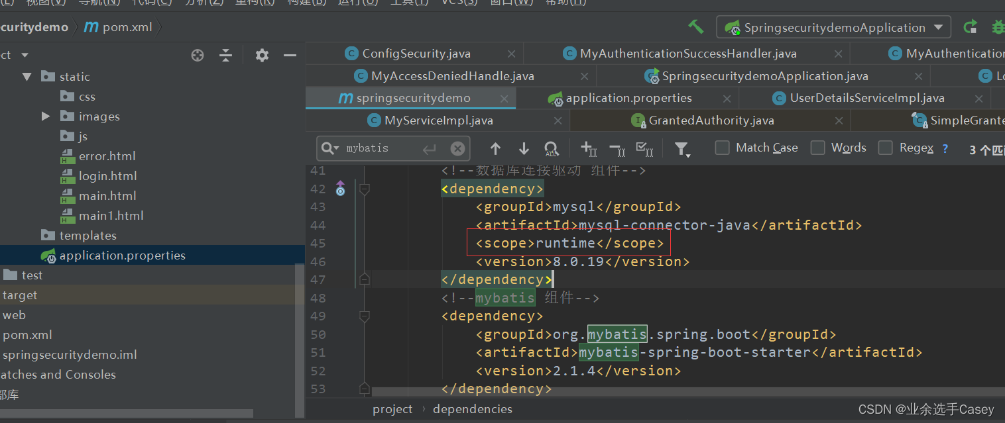The width and height of the screenshot is (1005, 423).
Task: Enable the Words checkbox
Action: (x=818, y=148)
